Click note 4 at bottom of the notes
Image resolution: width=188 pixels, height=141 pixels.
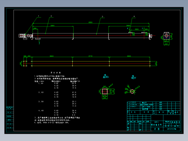(x=52, y=123)
